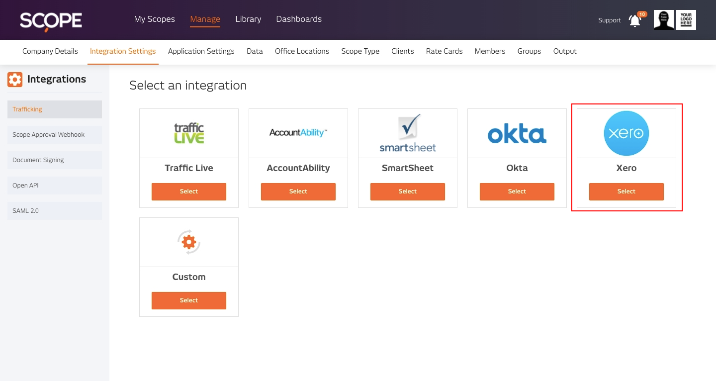
Task: Click the AccountAbility card title
Action: pos(298,168)
